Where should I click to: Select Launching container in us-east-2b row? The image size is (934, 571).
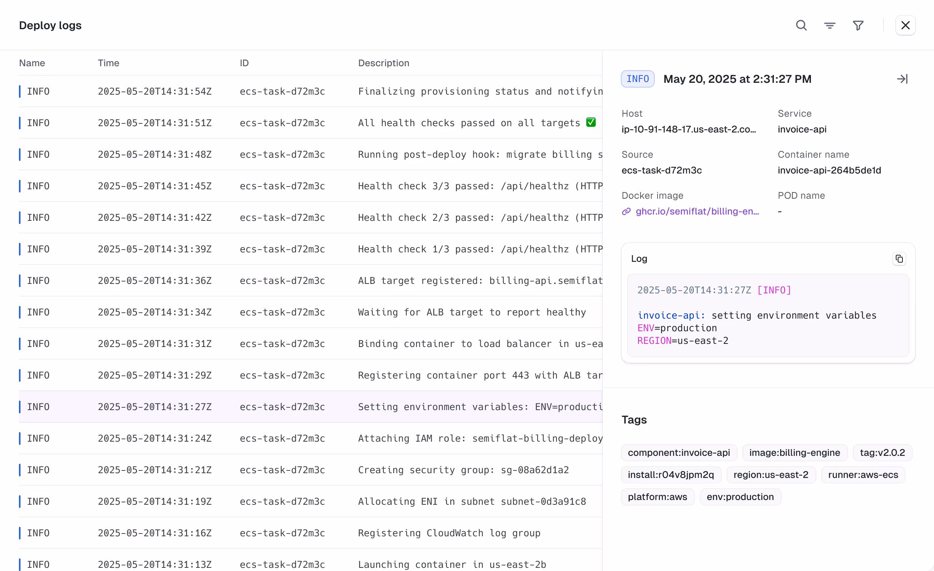coord(310,560)
